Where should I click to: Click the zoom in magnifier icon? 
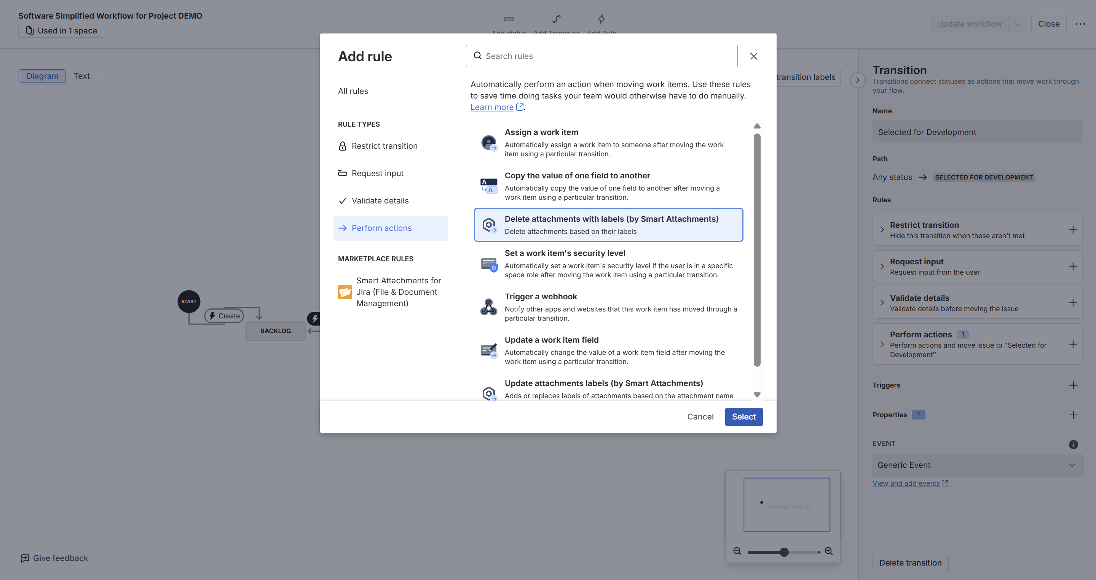(x=828, y=551)
